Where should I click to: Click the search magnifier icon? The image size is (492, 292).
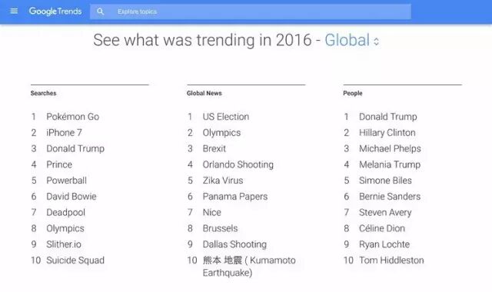(x=100, y=12)
